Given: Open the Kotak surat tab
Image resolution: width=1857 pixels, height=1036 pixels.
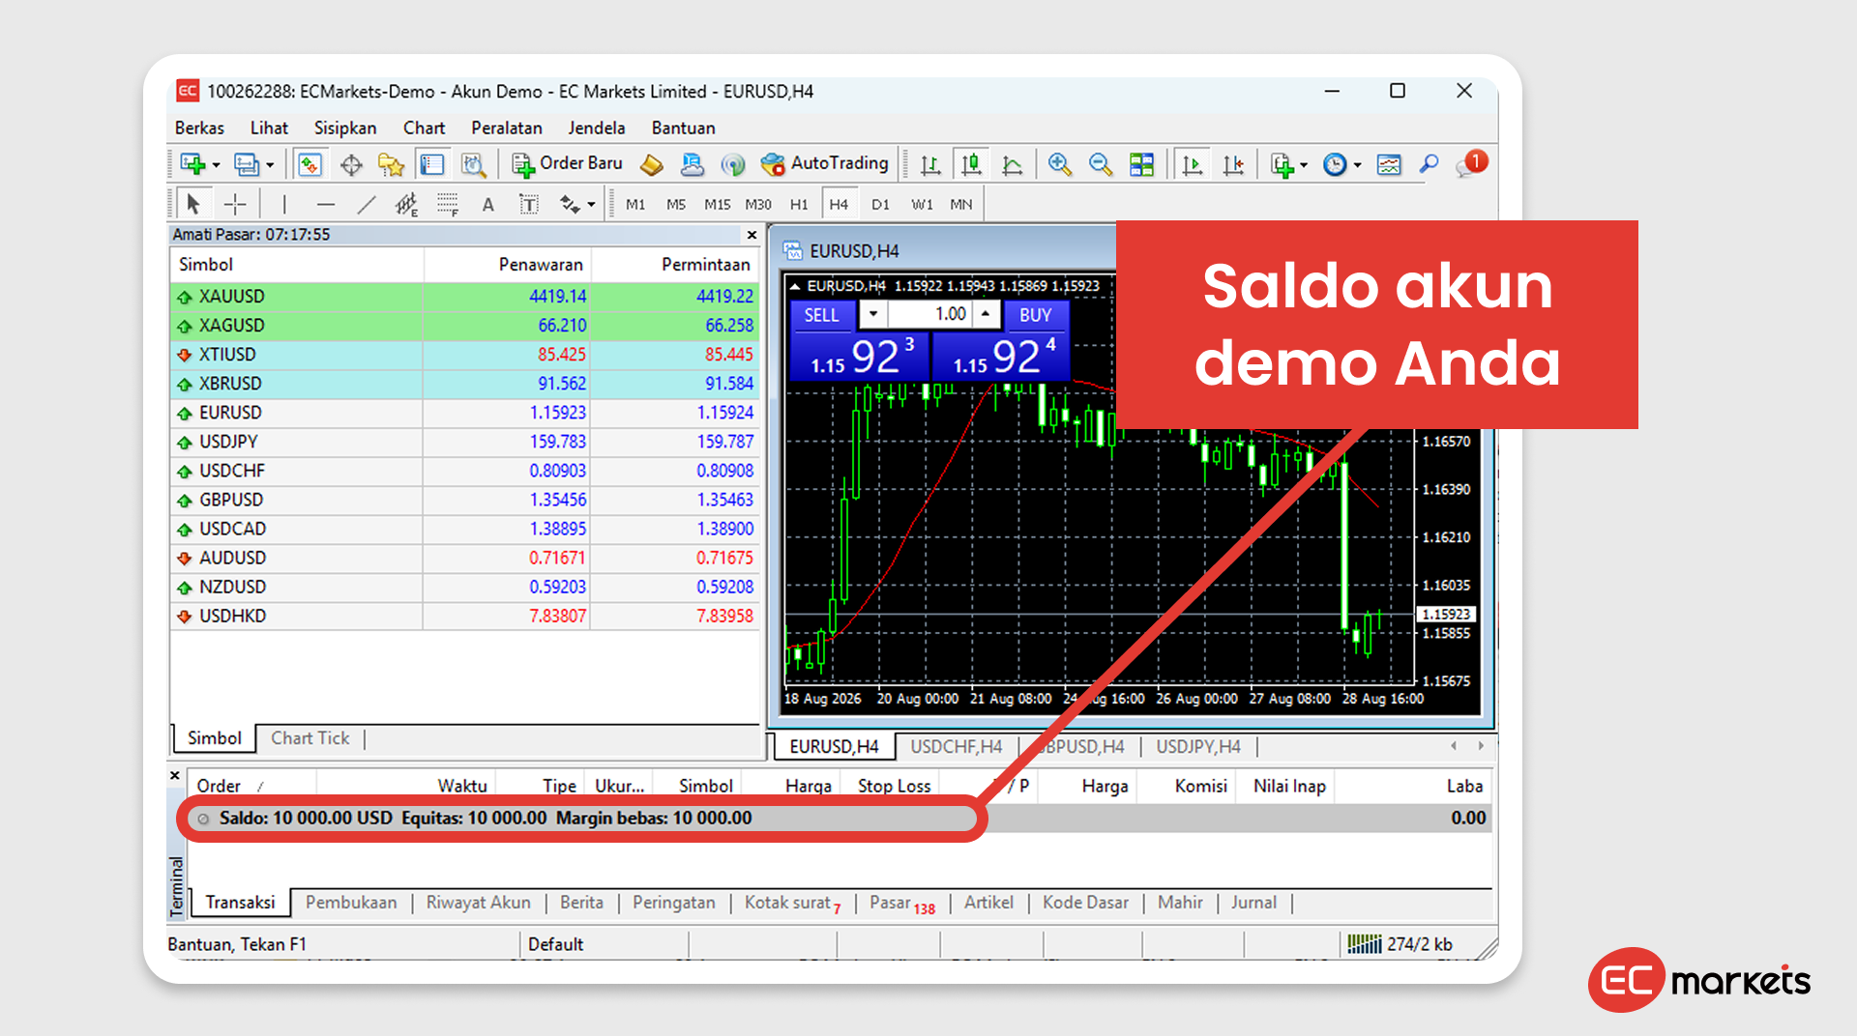Looking at the screenshot, I should [x=792, y=903].
